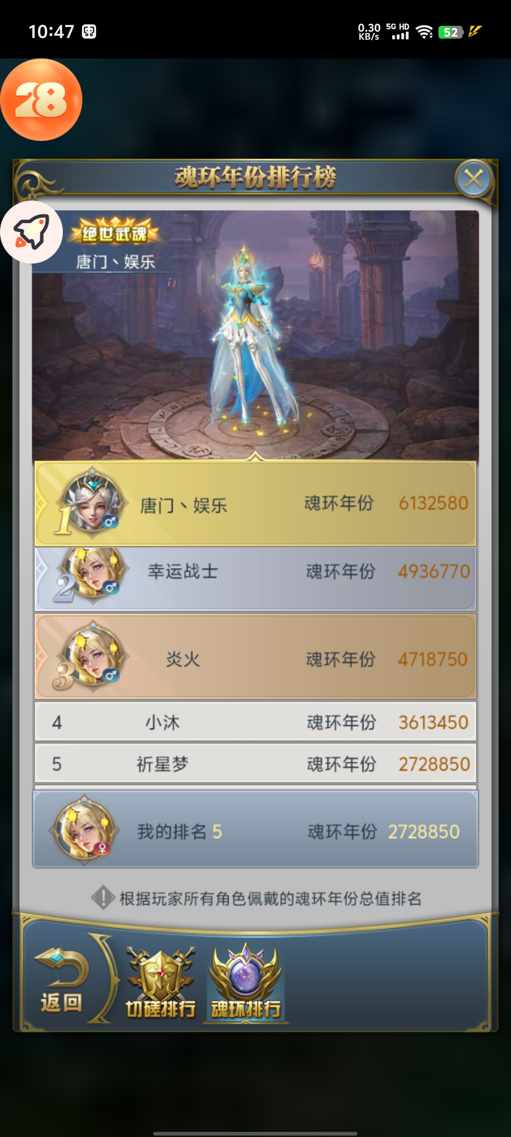This screenshot has height=1137, width=511.
Task: Switch to the 切磋排行 tab
Action: pyautogui.click(x=161, y=984)
